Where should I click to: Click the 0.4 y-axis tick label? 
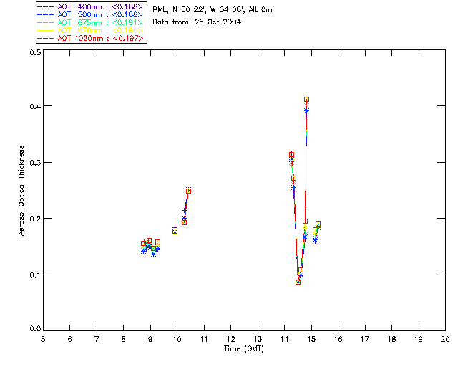(35, 106)
